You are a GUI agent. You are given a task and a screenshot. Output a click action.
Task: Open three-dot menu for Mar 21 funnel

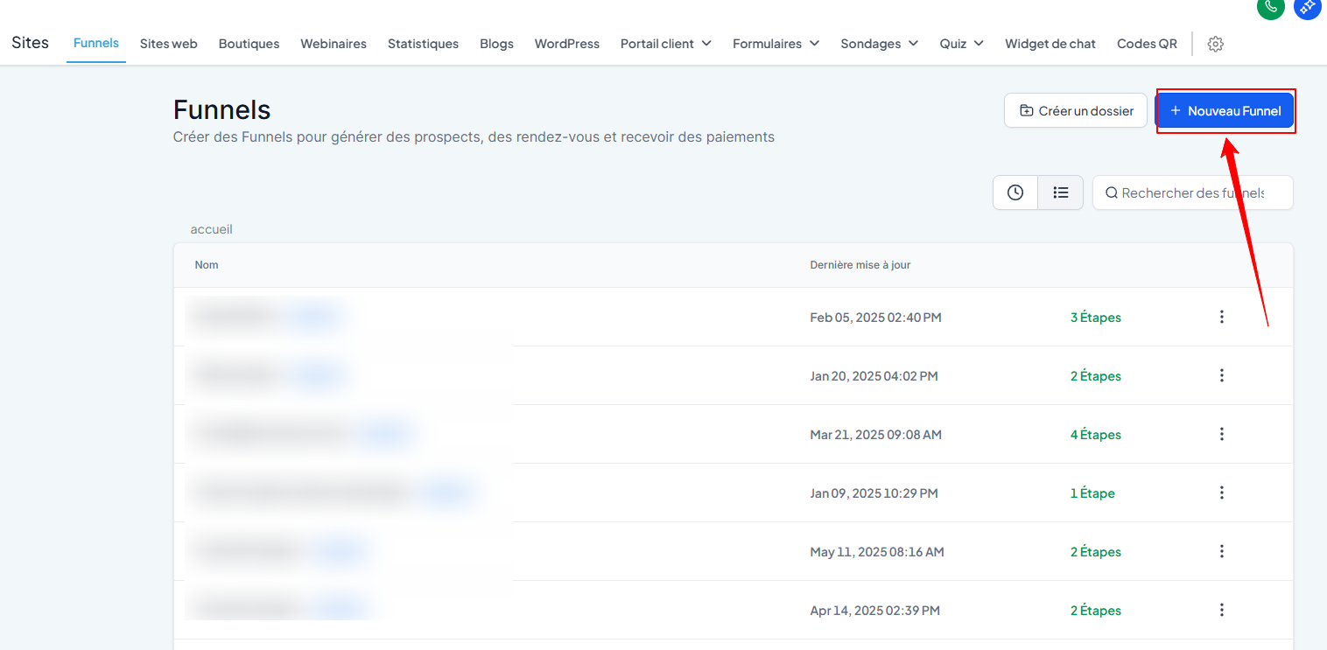point(1222,434)
